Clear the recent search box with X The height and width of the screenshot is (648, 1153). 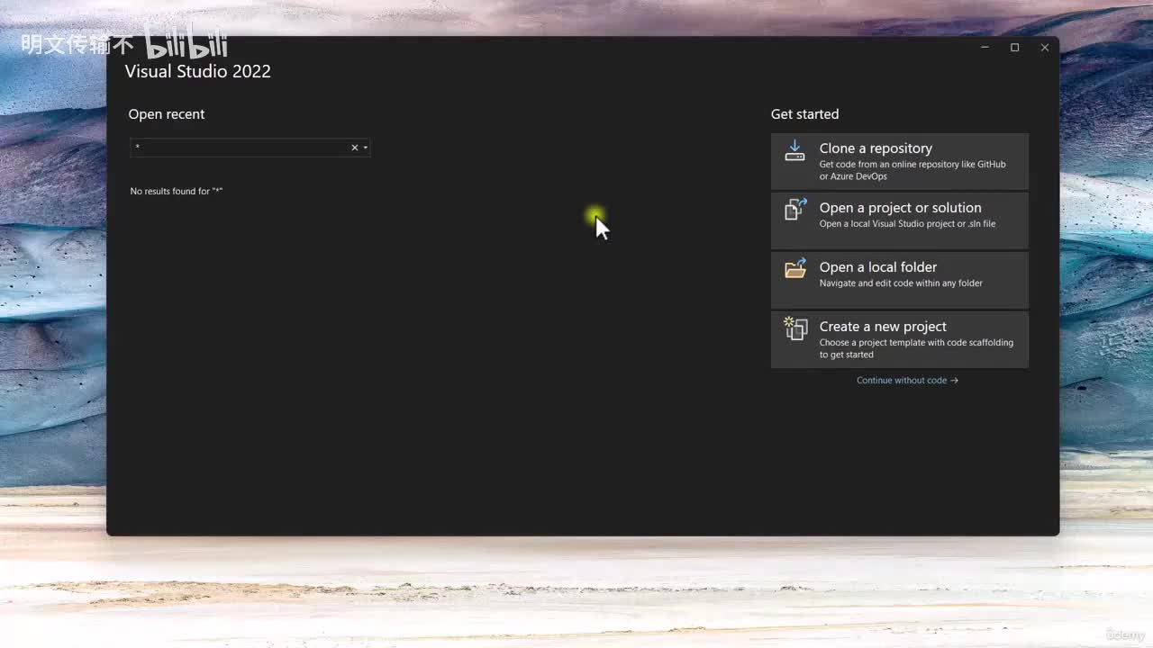point(355,148)
